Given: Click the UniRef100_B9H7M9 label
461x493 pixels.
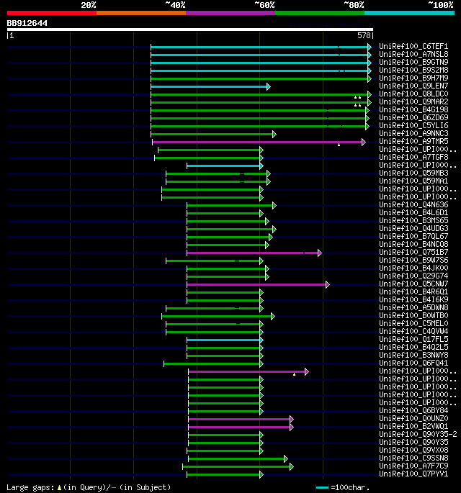Looking at the screenshot, I should pos(413,78).
